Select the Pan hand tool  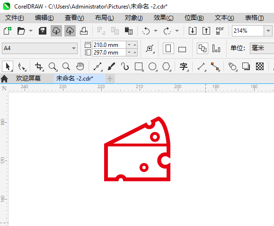(x=80, y=67)
